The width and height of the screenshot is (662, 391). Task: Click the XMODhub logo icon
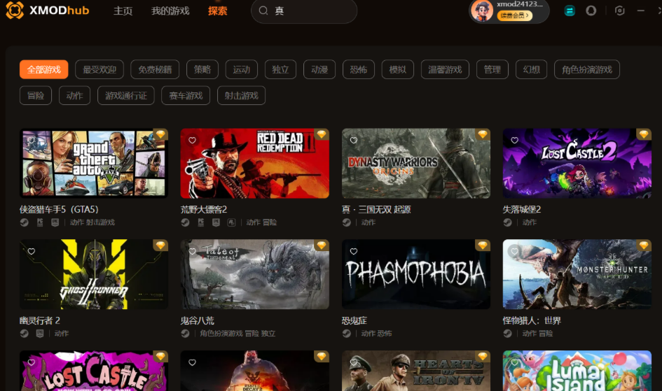click(15, 10)
